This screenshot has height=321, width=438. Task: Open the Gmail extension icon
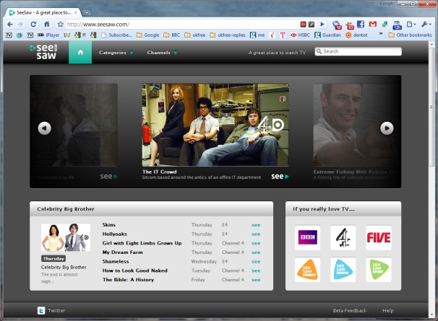point(373,25)
